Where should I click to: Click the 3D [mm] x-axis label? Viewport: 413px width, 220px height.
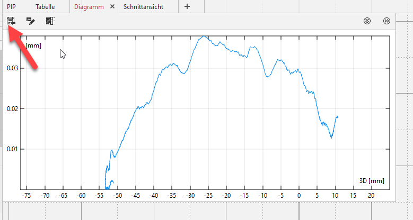[x=367, y=181]
